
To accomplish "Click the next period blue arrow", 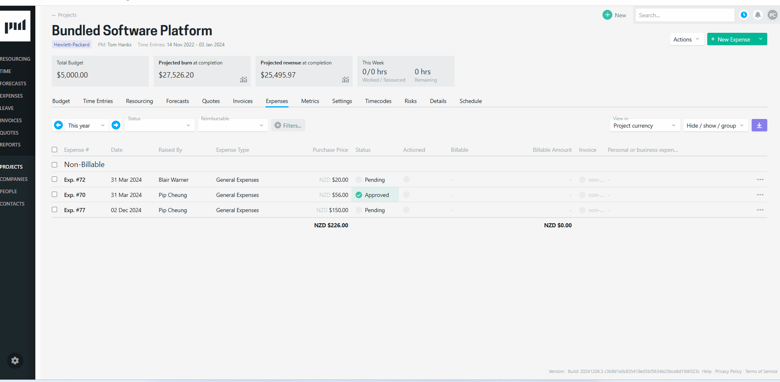I will [x=115, y=125].
